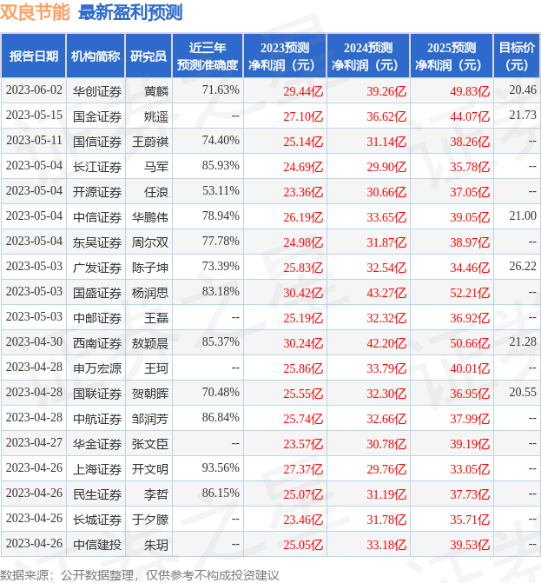The image size is (541, 583).
Task: Click analyst name 周尔双
Action: click(150, 242)
